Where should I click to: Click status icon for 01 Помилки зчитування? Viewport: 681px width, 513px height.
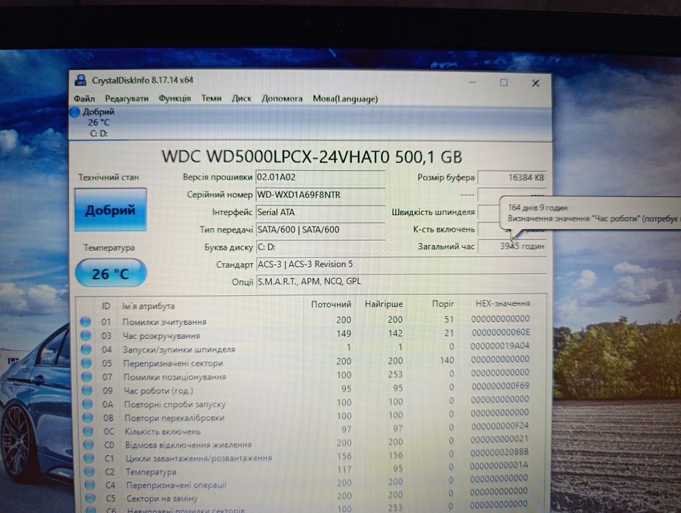pos(86,321)
